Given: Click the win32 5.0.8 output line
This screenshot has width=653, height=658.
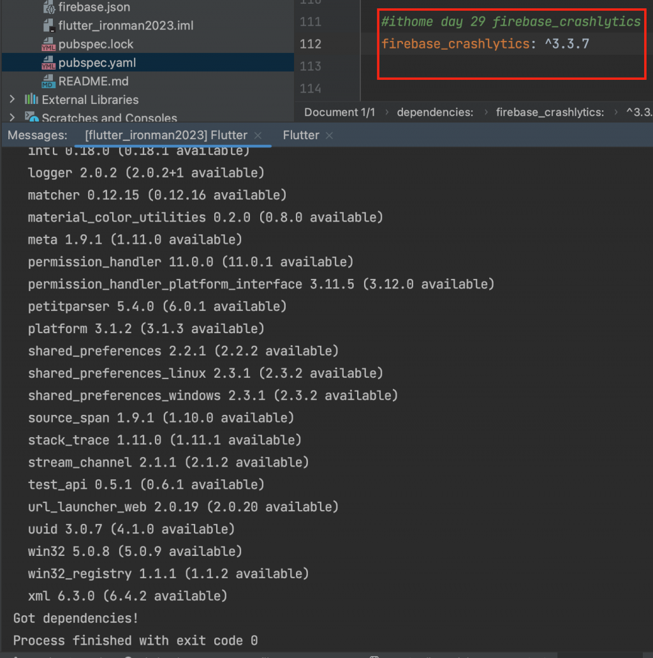Looking at the screenshot, I should click(x=135, y=551).
